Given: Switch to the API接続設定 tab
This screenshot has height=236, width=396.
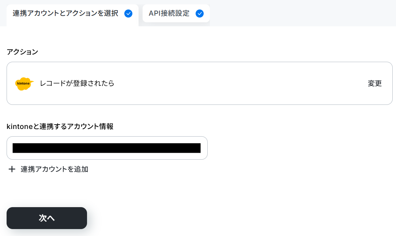Looking at the screenshot, I should tap(176, 14).
